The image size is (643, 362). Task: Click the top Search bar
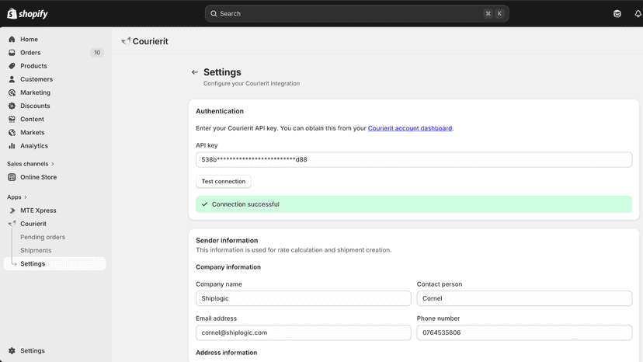(x=356, y=13)
